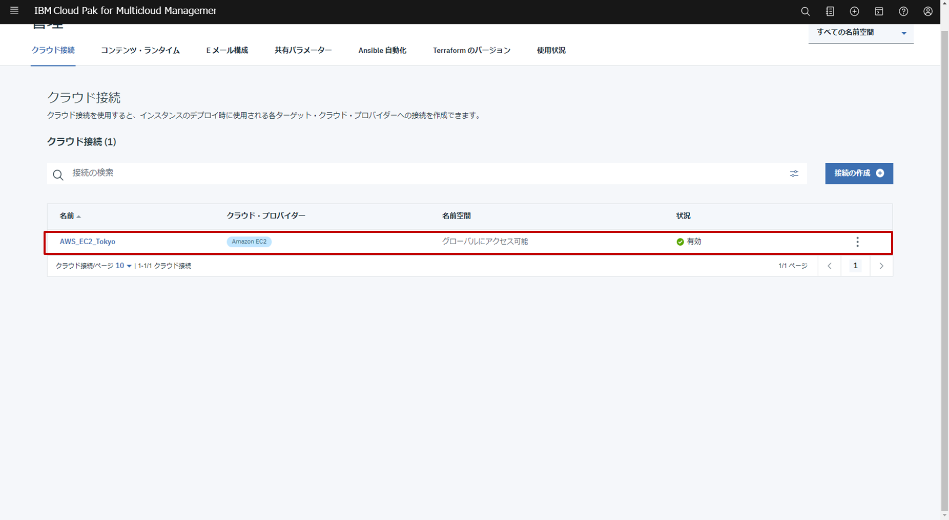Screen dimensions: 949x520
Task: Go to next page with right chevron
Action: [881, 266]
